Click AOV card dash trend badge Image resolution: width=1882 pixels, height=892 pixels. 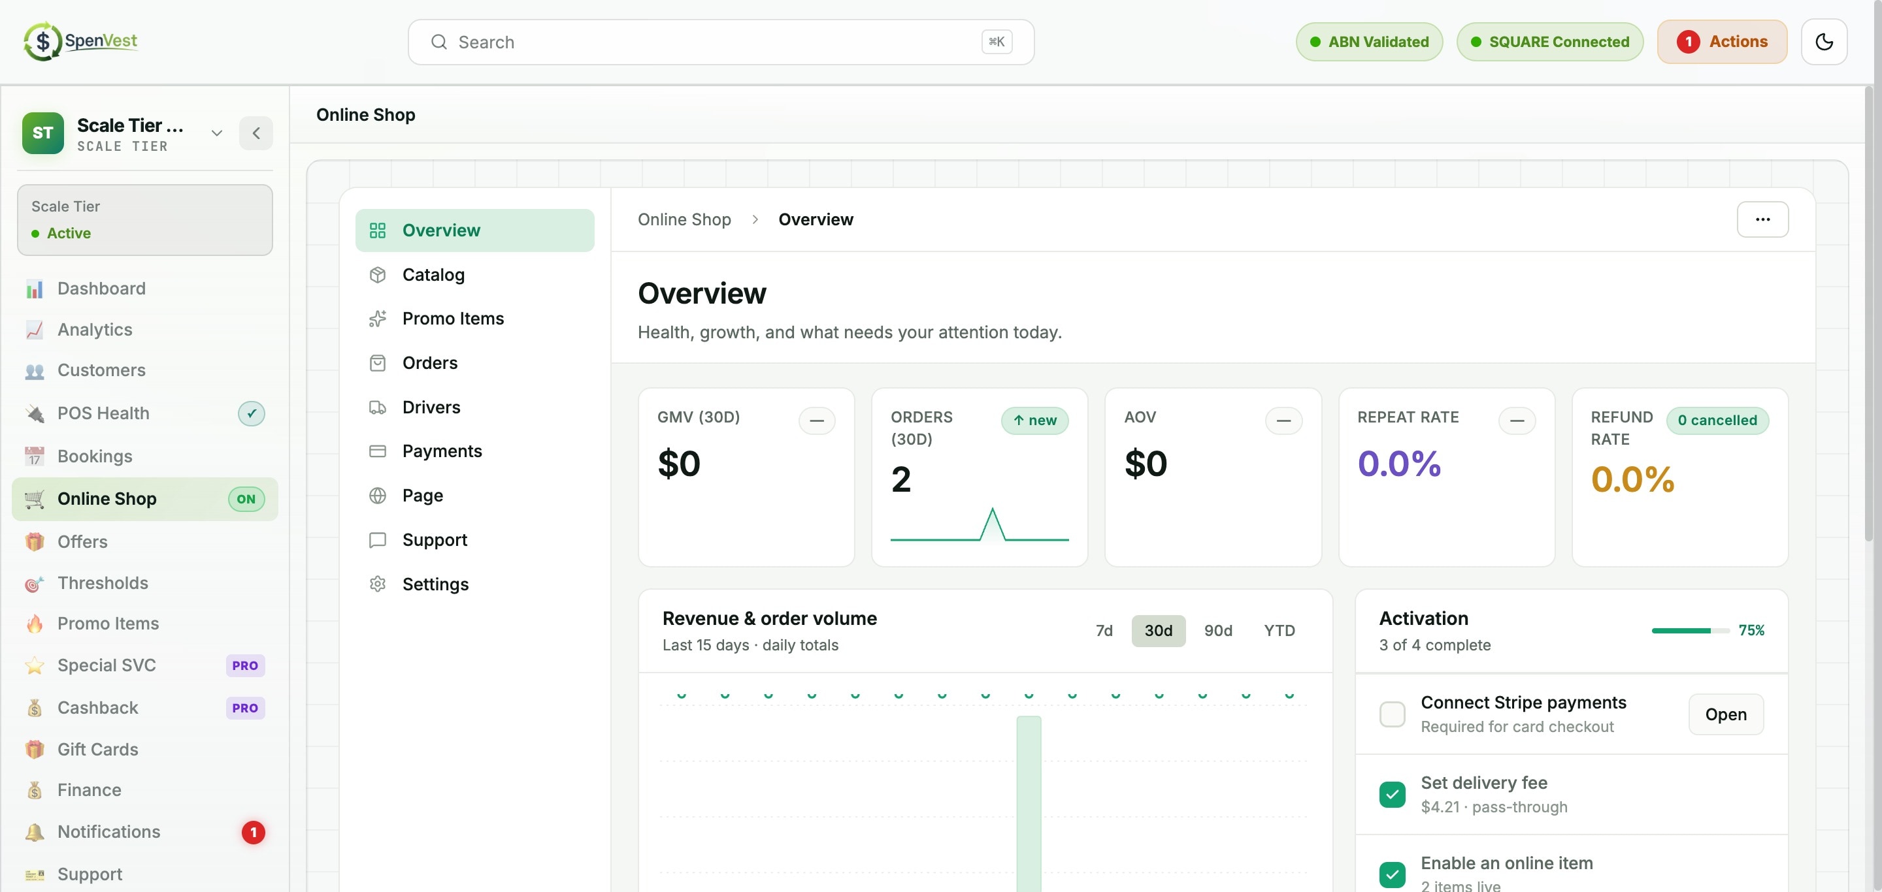(x=1283, y=421)
